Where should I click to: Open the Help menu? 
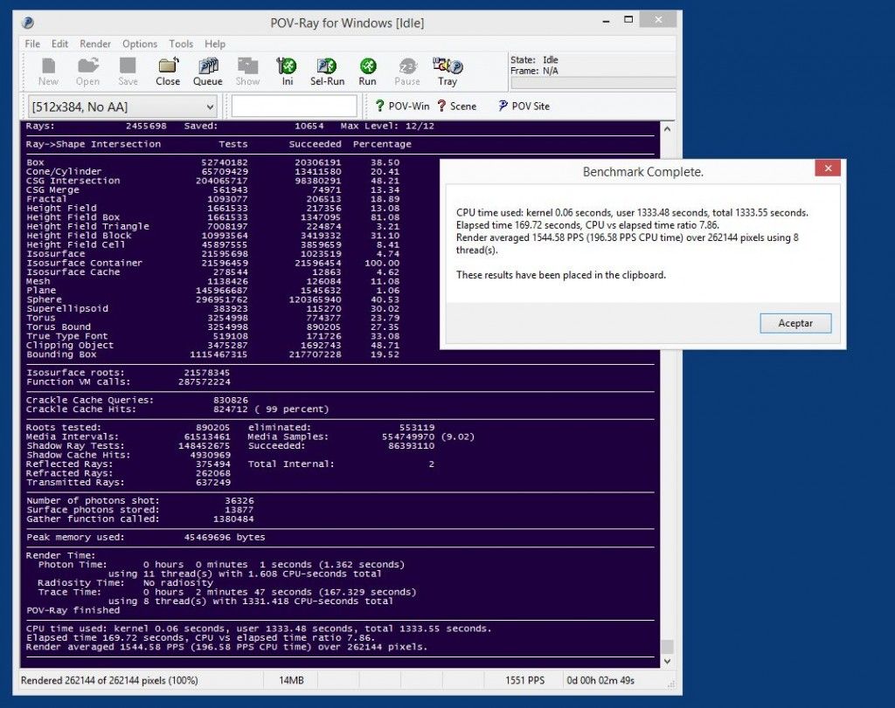point(215,44)
